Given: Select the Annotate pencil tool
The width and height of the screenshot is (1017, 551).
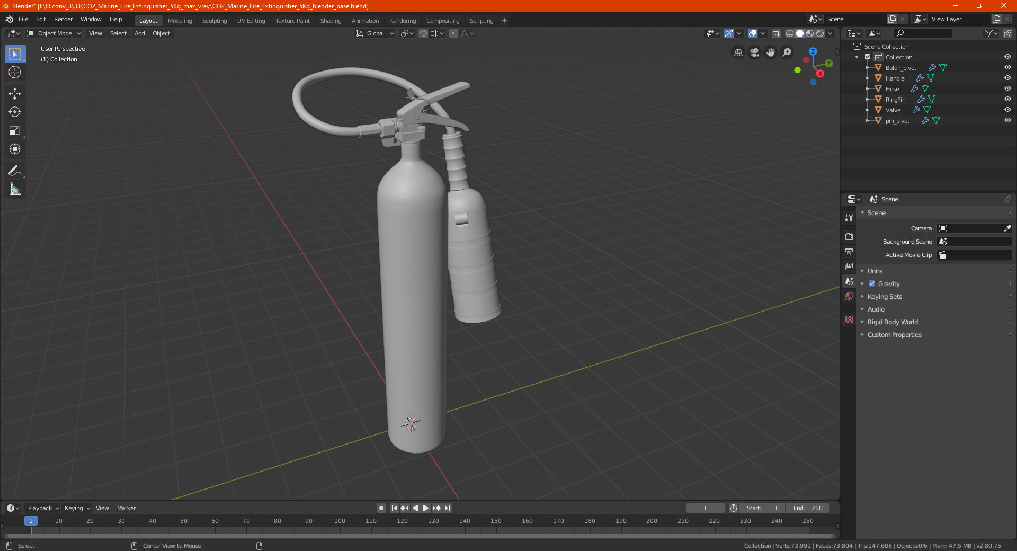Looking at the screenshot, I should click(x=15, y=171).
